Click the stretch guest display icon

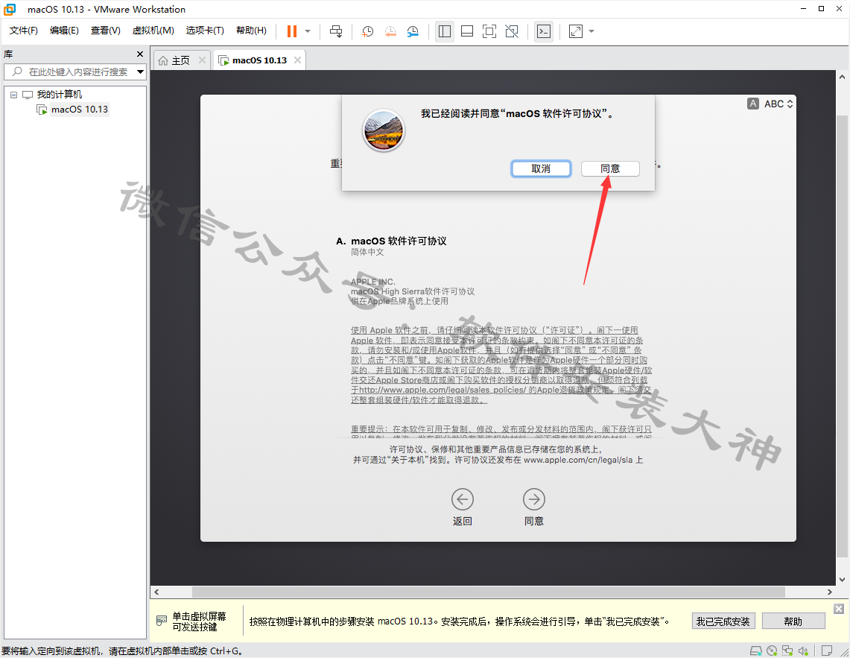coord(576,31)
